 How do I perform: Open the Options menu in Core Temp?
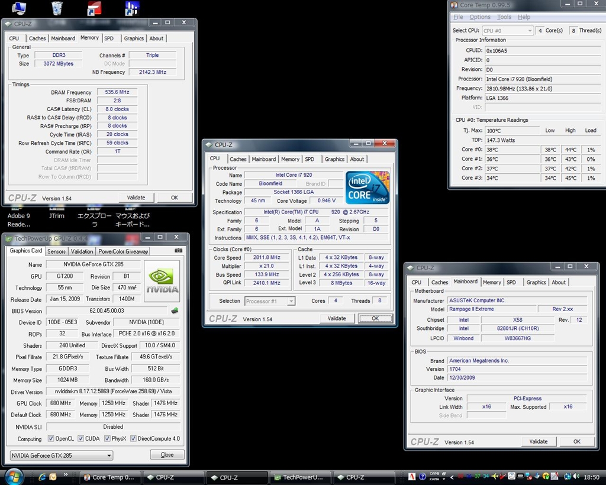click(x=480, y=17)
